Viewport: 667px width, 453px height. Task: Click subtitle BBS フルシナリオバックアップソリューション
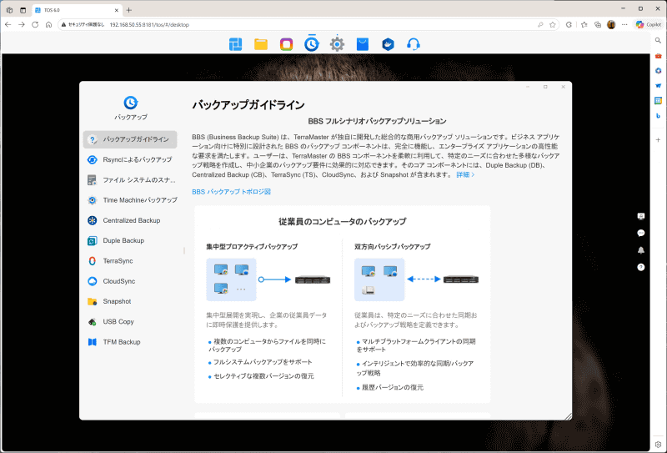pos(377,121)
